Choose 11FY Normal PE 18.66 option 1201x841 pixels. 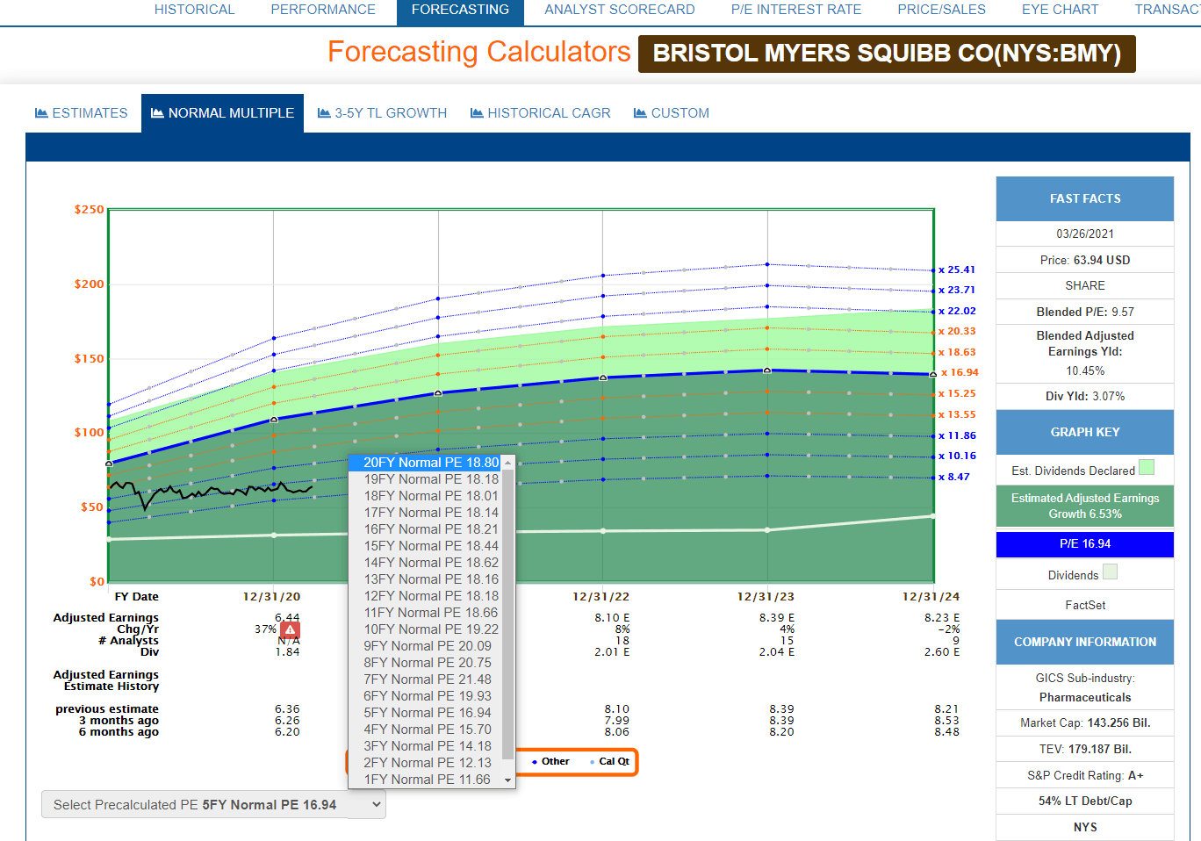(x=426, y=613)
